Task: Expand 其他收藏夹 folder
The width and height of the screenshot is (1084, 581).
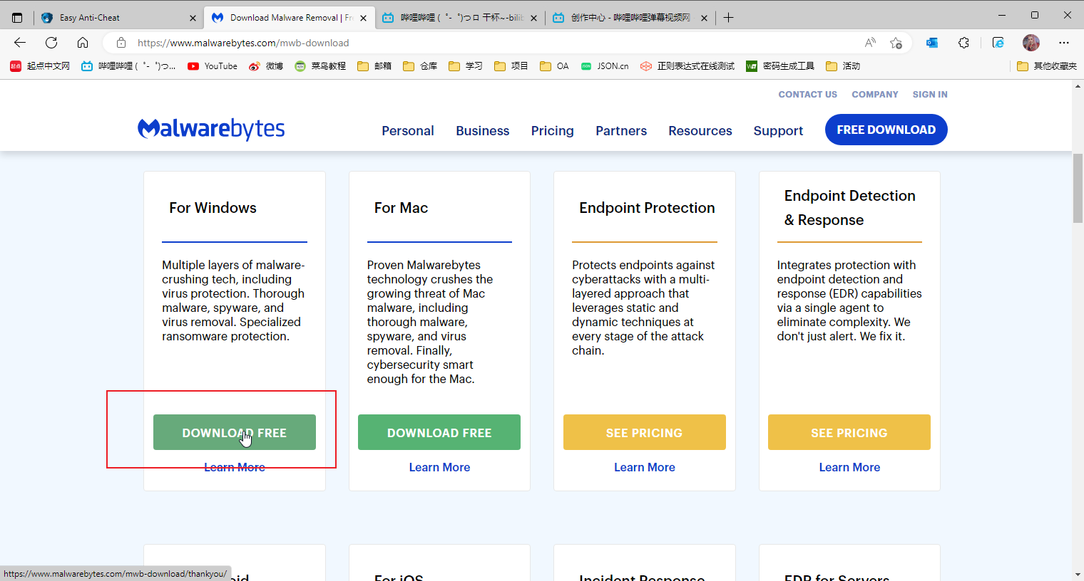Action: click(1047, 66)
